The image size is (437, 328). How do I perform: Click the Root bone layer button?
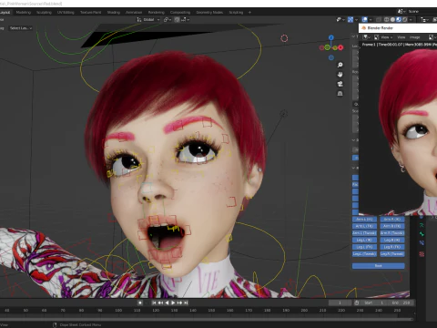(379, 266)
